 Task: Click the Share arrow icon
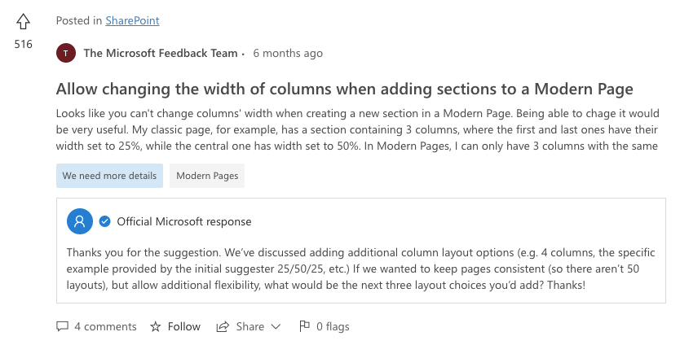click(223, 326)
